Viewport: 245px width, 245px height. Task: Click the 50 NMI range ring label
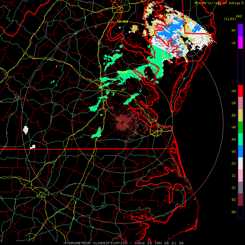(122, 72)
